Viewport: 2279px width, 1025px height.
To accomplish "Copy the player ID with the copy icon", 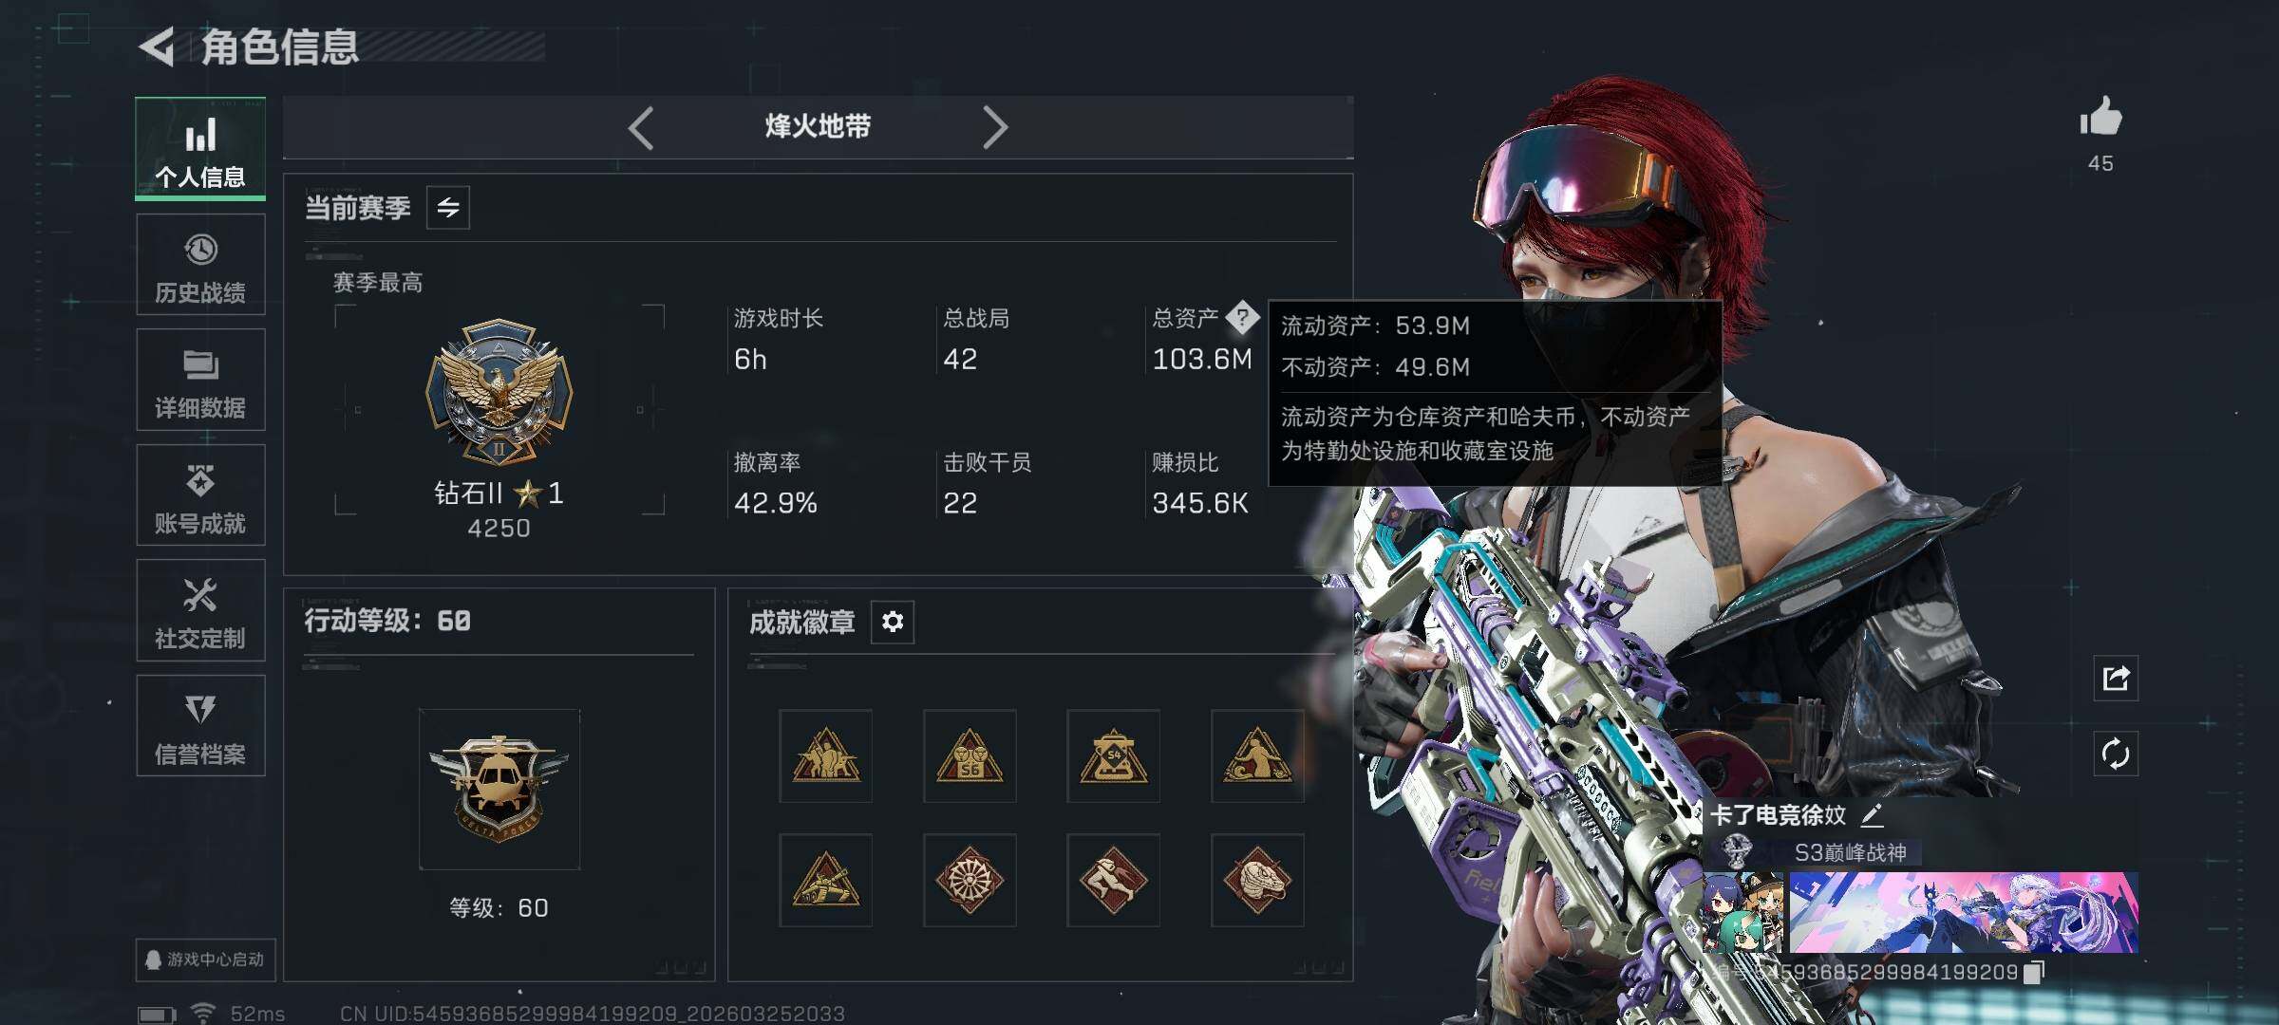I will click(2034, 972).
